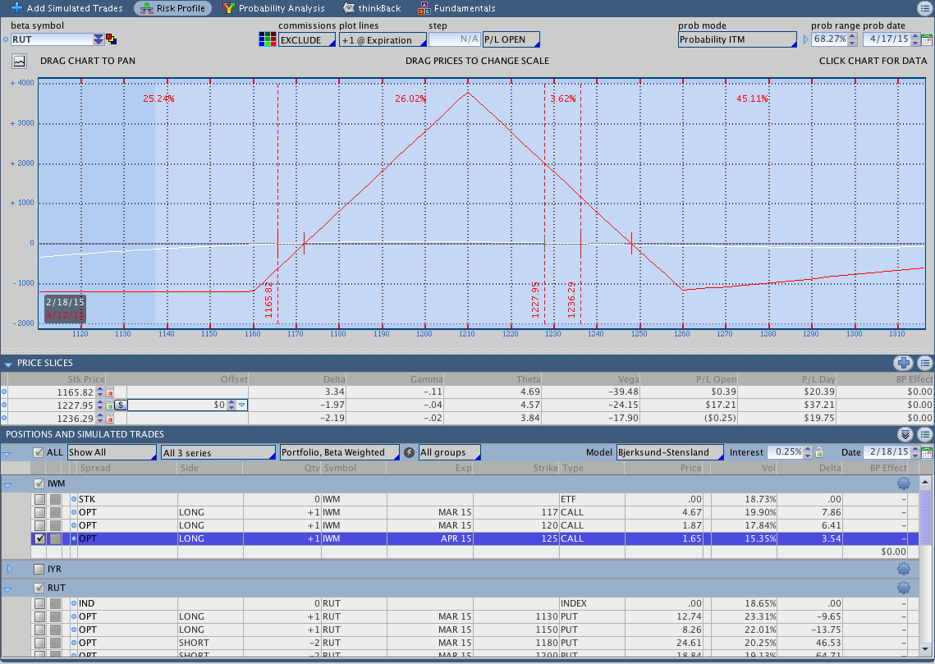
Task: Open the RUT group gear settings
Action: coord(904,588)
